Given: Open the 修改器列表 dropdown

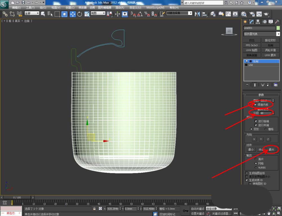Looking at the screenshot, I should tap(262, 34).
